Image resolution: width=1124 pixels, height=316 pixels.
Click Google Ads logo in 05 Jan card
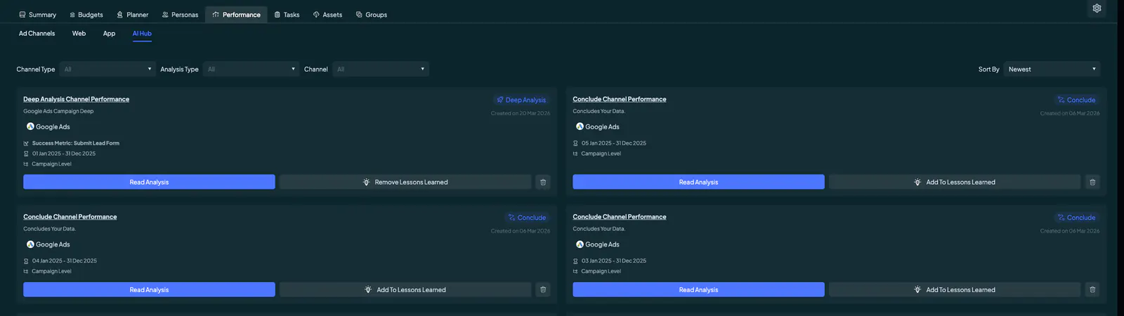(x=580, y=126)
